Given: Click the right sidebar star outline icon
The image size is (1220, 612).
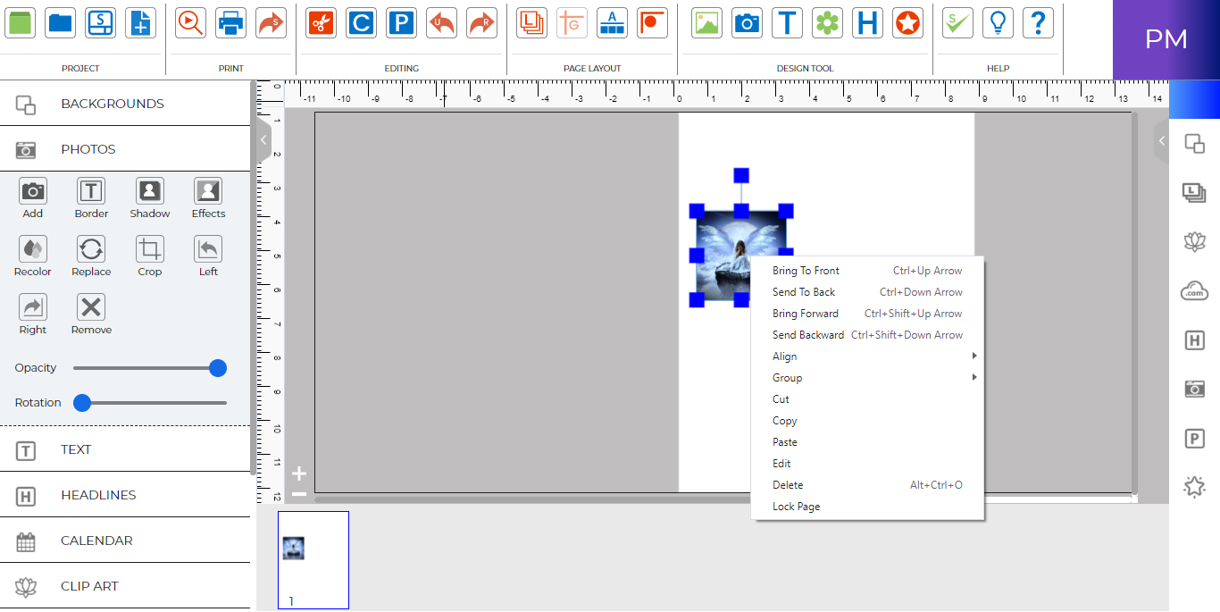Looking at the screenshot, I should pyautogui.click(x=1194, y=487).
